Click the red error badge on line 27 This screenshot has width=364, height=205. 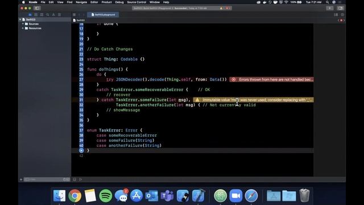[x=234, y=80]
